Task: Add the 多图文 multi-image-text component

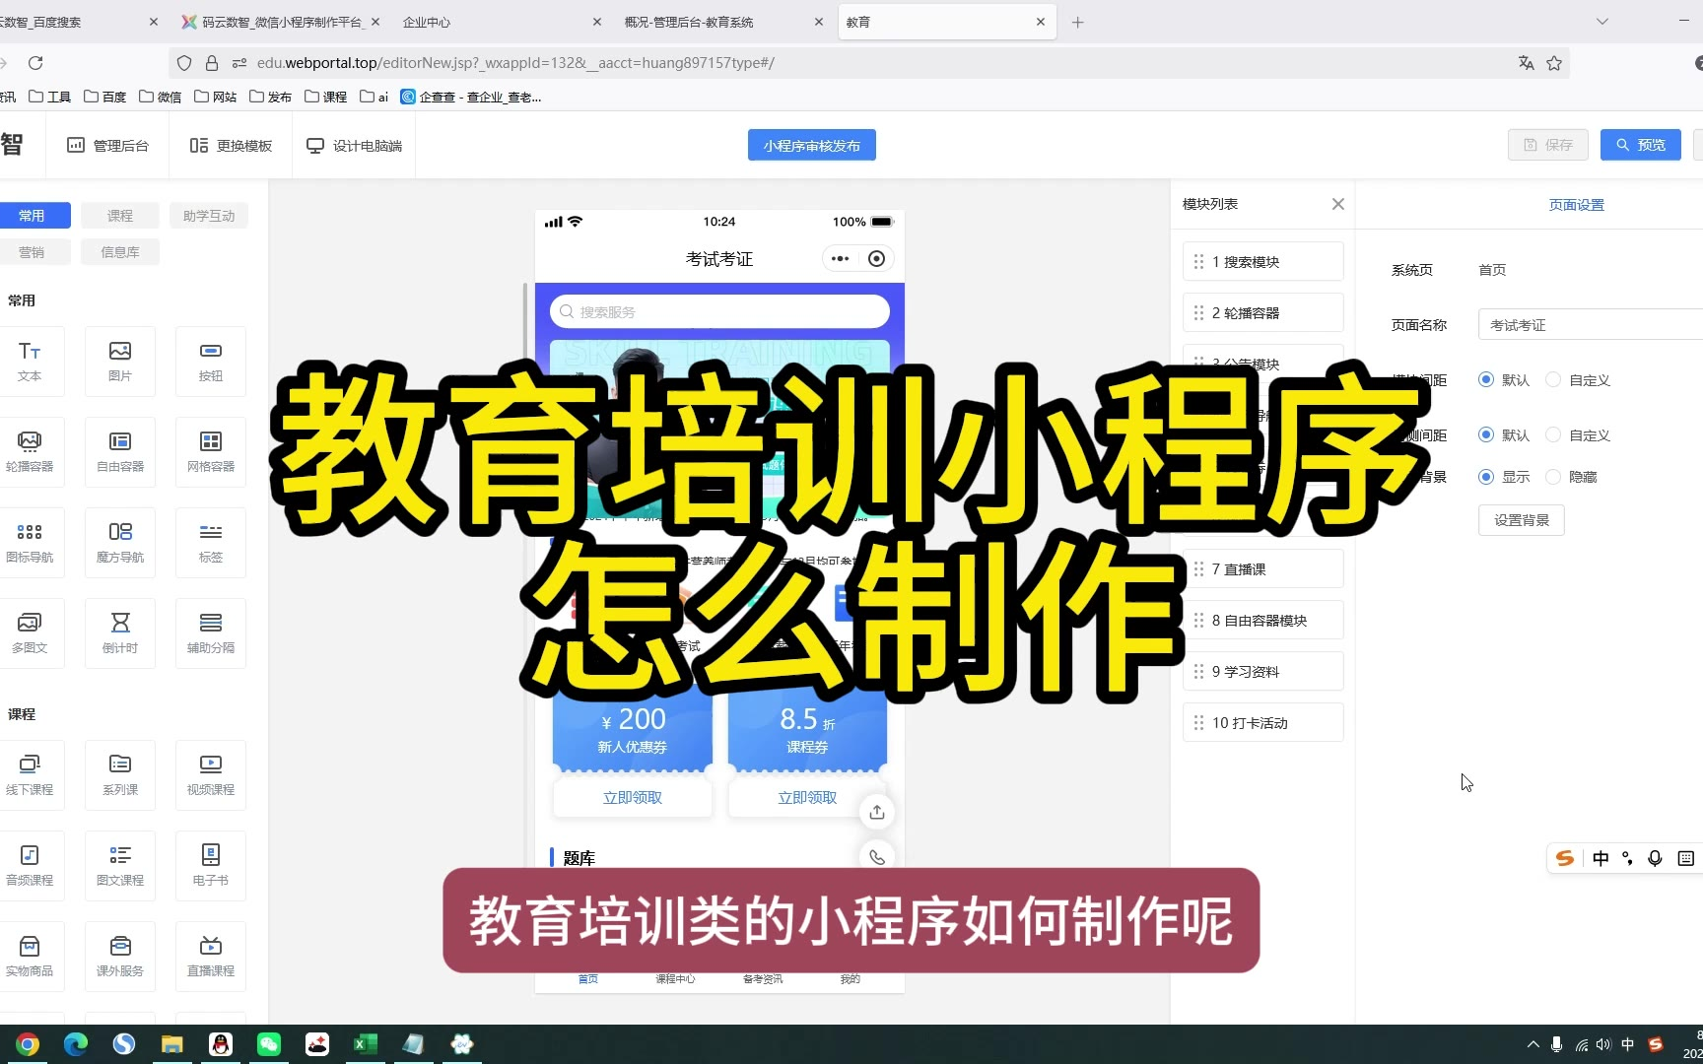Action: (x=30, y=633)
